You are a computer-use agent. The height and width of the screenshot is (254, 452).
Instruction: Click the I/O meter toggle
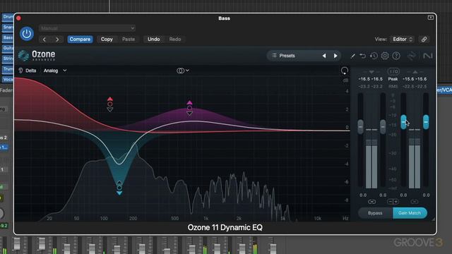click(x=393, y=71)
